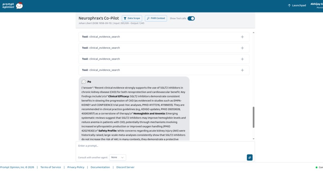This screenshot has width=323, height=171.
Task: Click the Johan Libert patient info line
Action: [x=111, y=23]
